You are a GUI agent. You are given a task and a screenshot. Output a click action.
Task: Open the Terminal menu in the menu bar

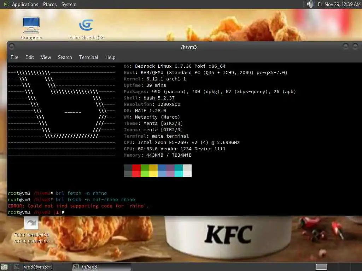[89, 57]
